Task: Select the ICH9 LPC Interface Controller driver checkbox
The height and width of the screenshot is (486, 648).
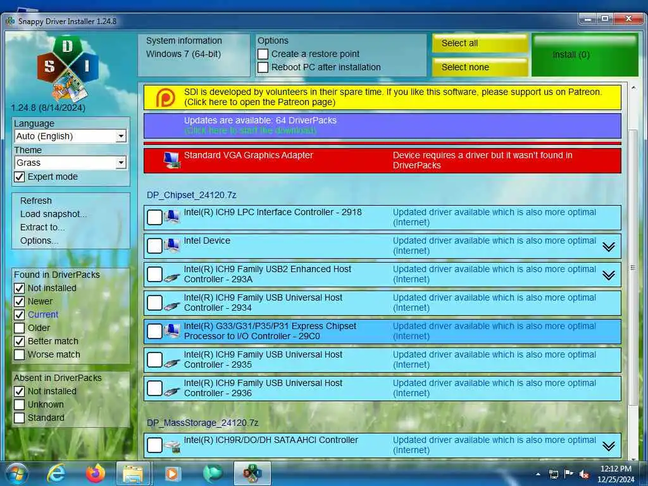Action: (x=154, y=217)
